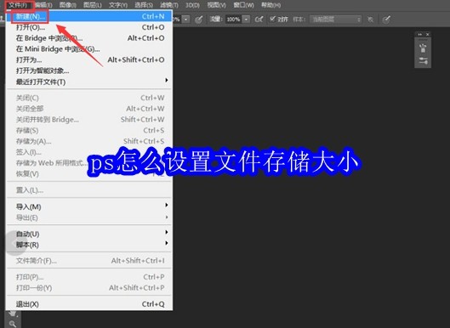
Task: Open the 图层(L) menu
Action: pos(92,5)
